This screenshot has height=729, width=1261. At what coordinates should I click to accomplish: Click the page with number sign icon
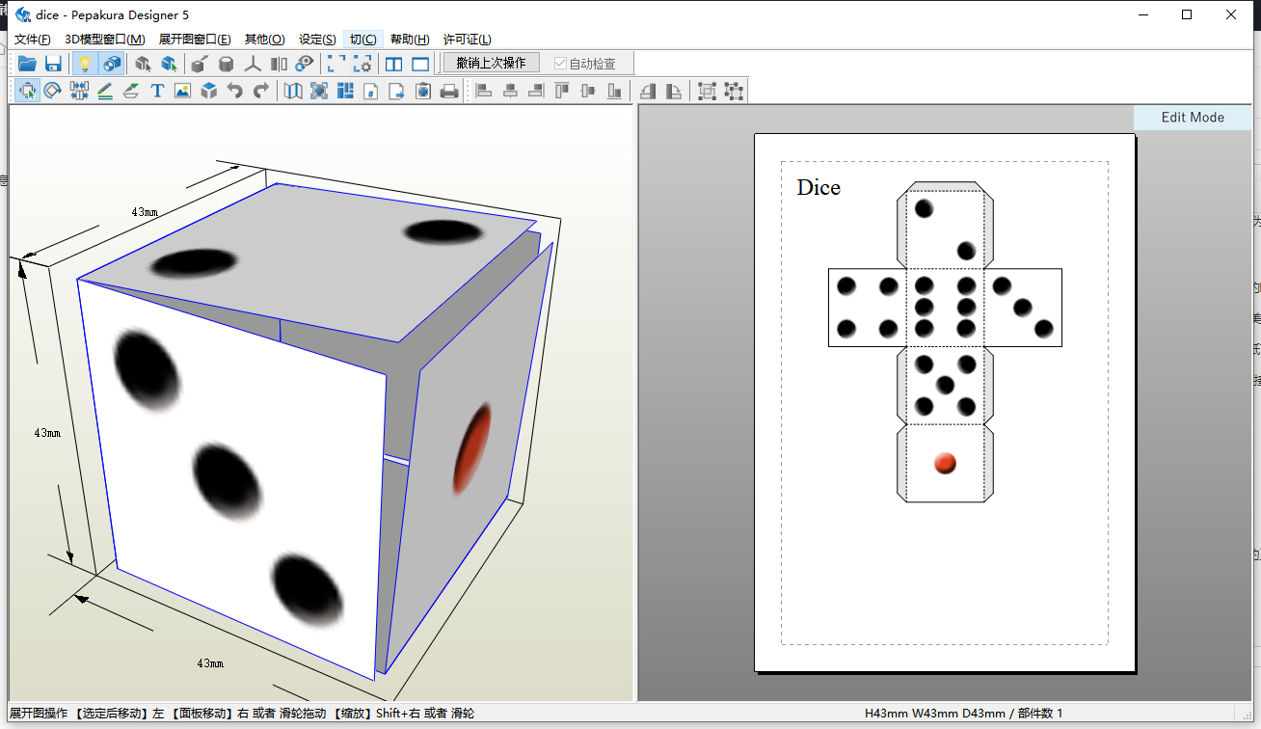tap(371, 91)
